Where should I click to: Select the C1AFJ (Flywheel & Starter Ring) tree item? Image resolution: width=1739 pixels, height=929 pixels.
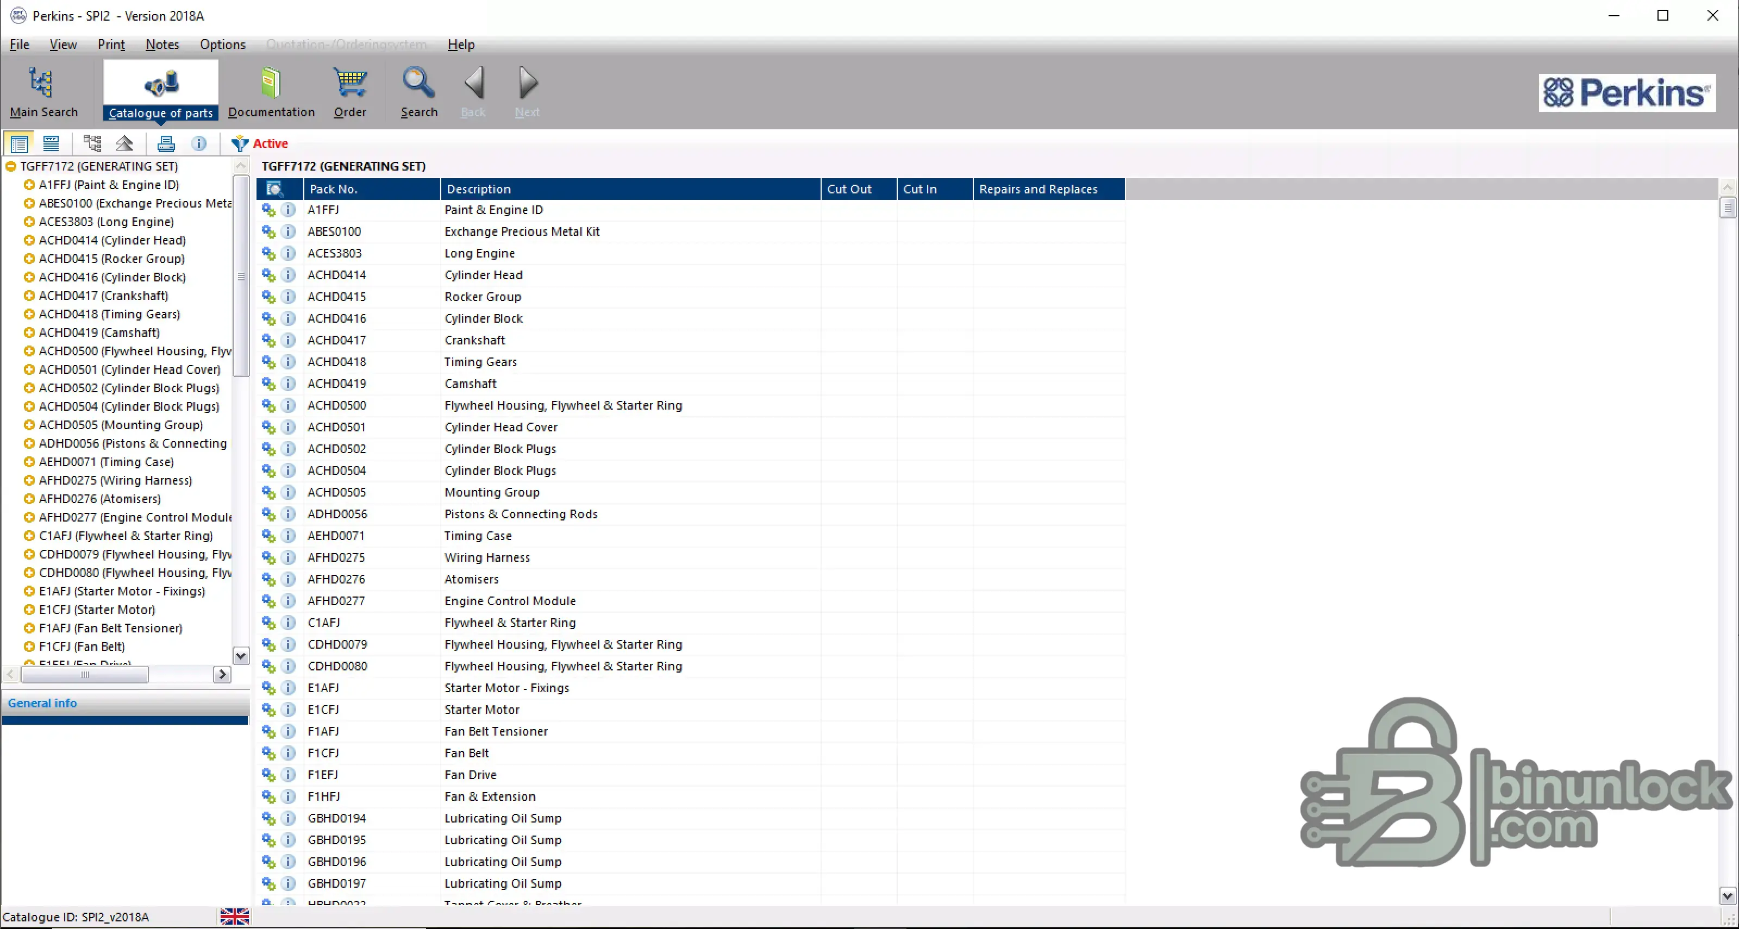126,536
